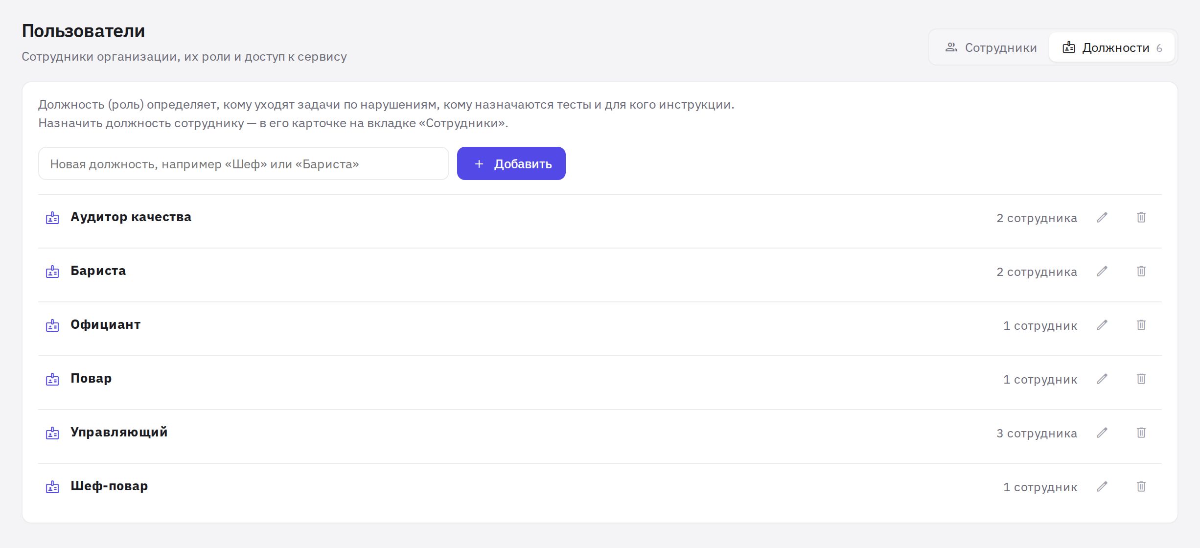Click employee count for Аудитор качества

tap(1037, 218)
